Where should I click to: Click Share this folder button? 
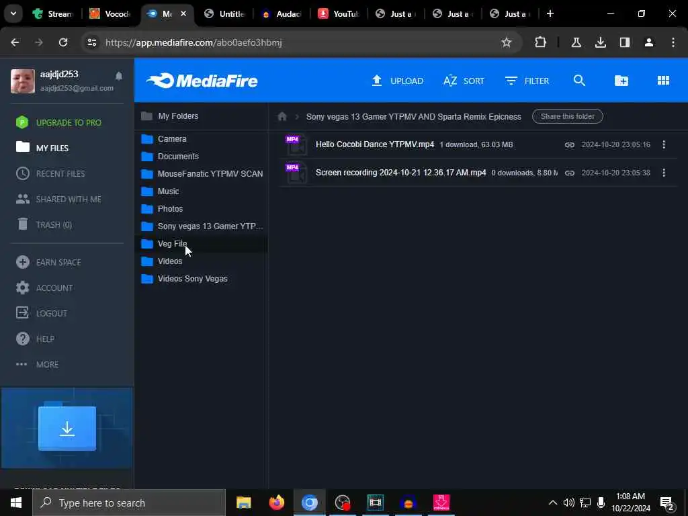pyautogui.click(x=567, y=116)
